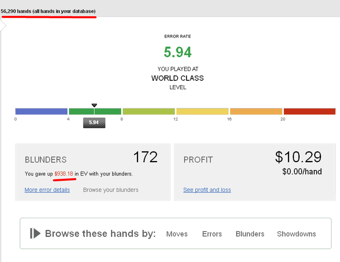The image size is (340, 262).
Task: Click the PROFIT heading
Action: (x=198, y=160)
